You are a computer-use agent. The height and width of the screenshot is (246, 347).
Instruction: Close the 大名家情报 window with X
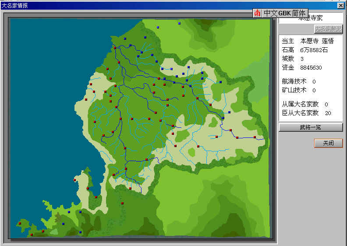[x=340, y=6]
